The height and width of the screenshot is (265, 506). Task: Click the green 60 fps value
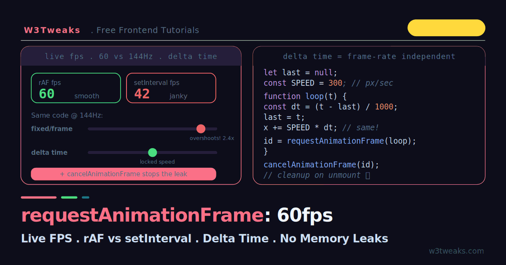(x=47, y=94)
